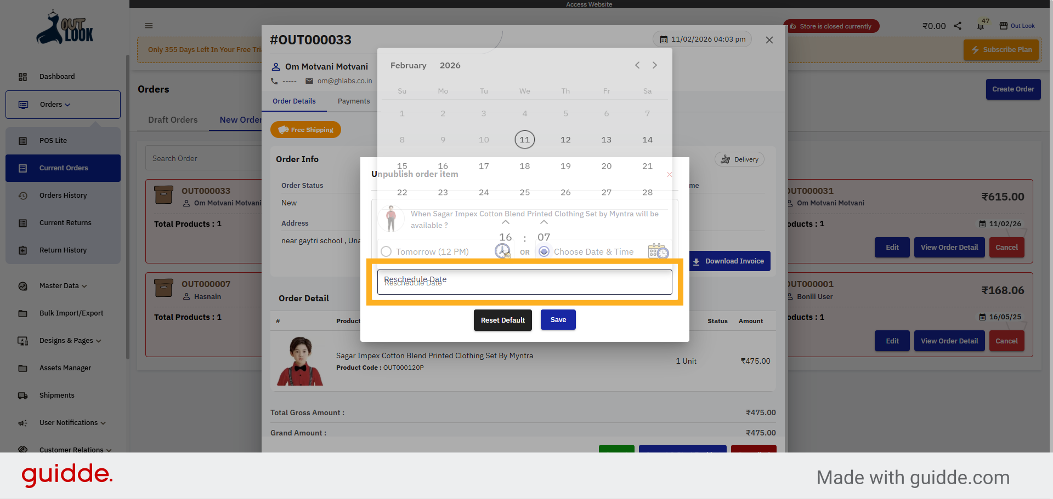Expand the Orders sidebar chevron
This screenshot has width=1053, height=499.
pos(67,105)
